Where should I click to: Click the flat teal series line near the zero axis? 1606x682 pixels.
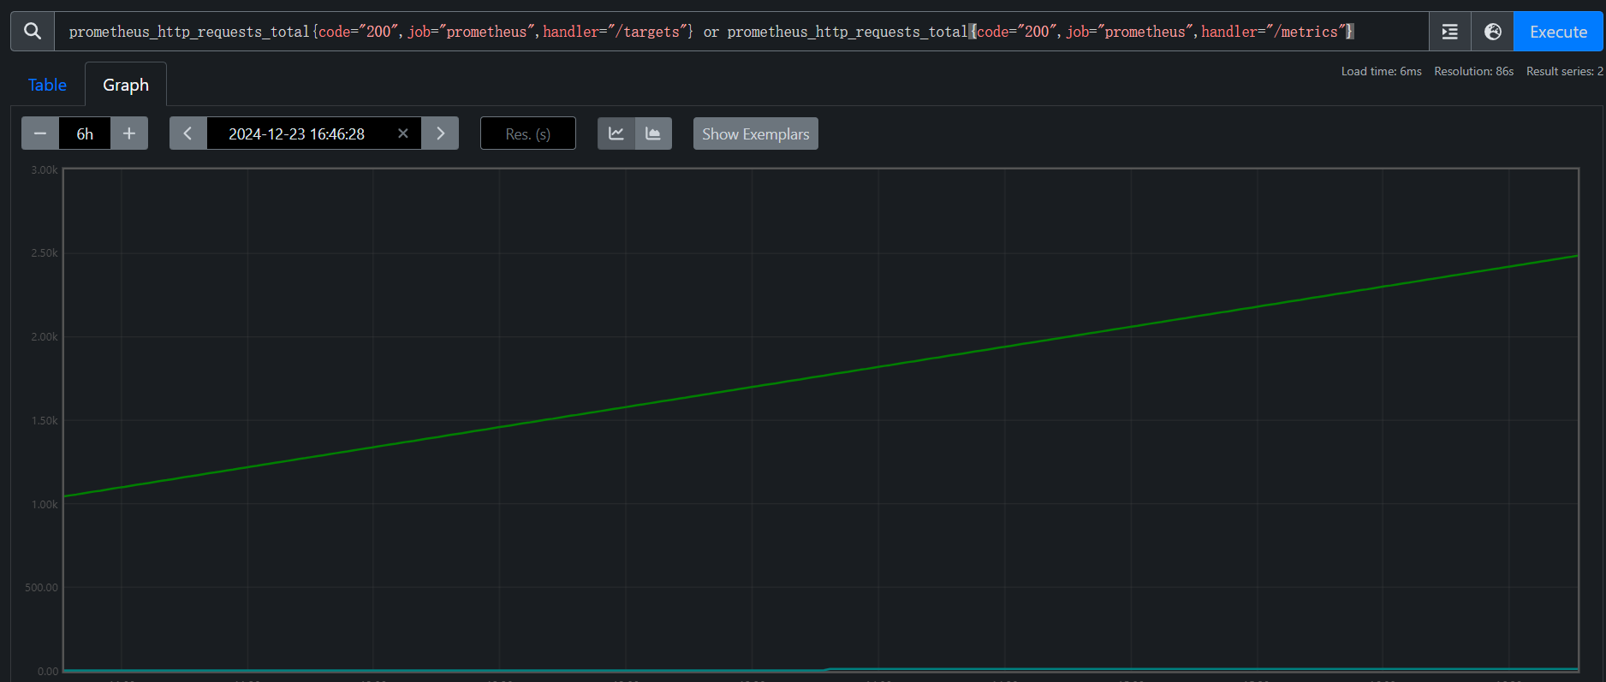pyautogui.click(x=1199, y=668)
